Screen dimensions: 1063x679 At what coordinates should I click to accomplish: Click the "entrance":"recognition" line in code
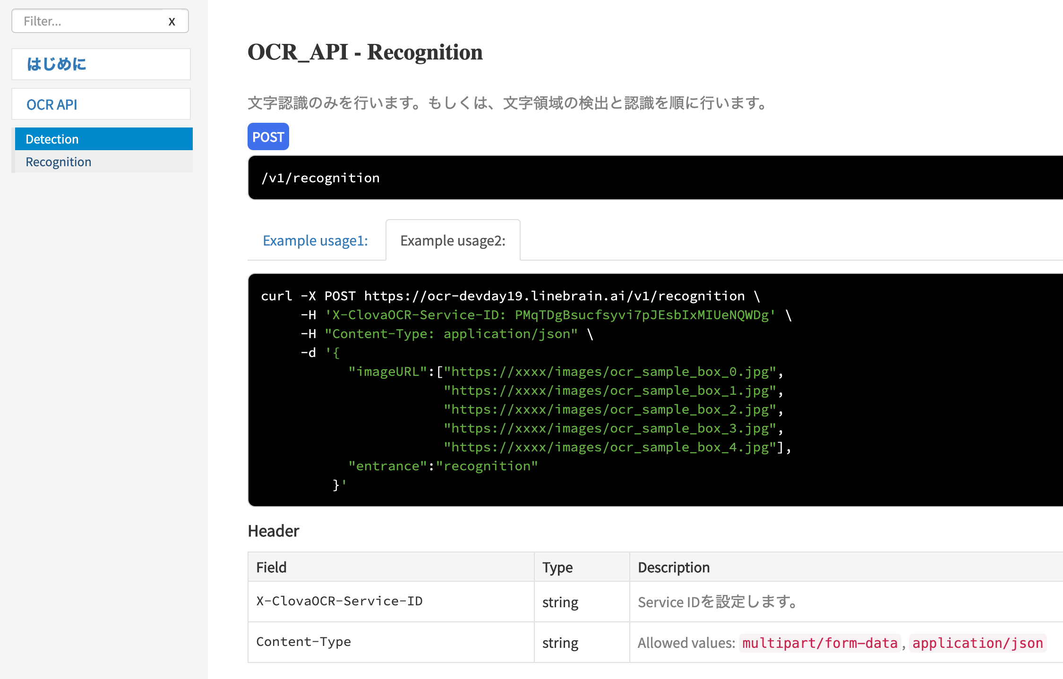[443, 466]
